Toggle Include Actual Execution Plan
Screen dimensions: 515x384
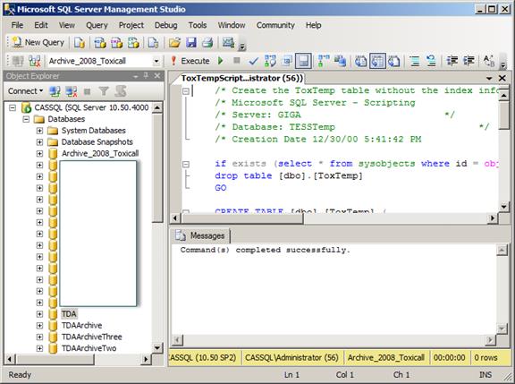click(x=324, y=61)
